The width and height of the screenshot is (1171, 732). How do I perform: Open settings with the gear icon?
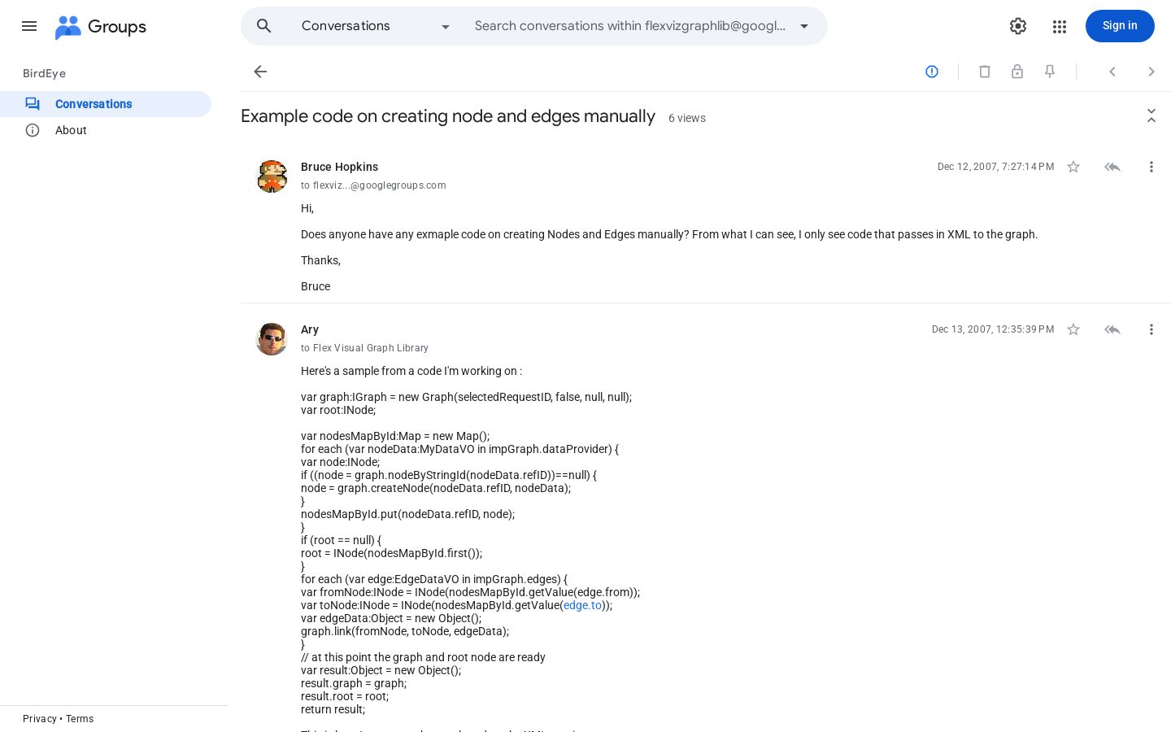(1018, 26)
